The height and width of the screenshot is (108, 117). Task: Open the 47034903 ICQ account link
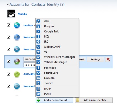[x=30, y=74]
